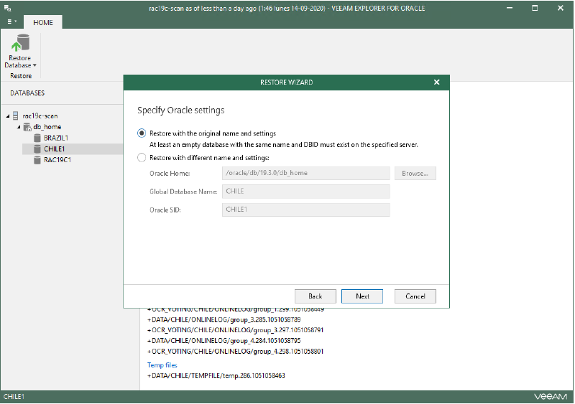Switch to the HOME tab
575x404 pixels.
point(43,22)
